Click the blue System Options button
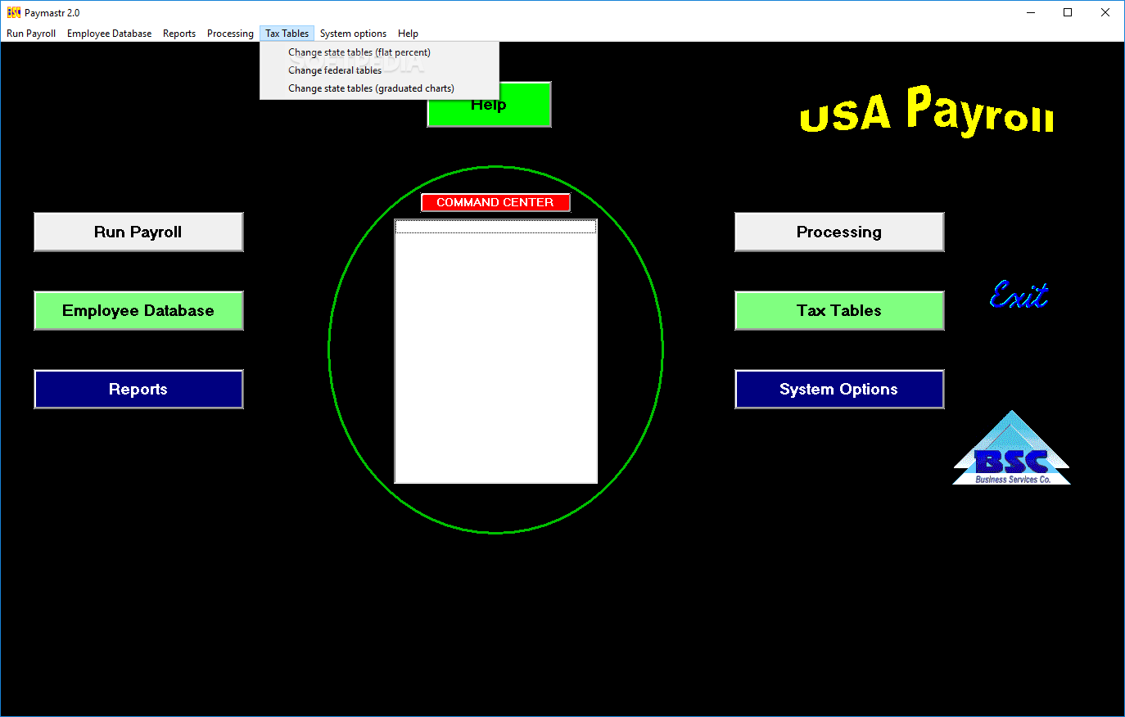The image size is (1125, 717). (x=839, y=389)
